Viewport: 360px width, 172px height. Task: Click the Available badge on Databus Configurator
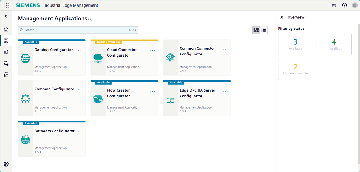pyautogui.click(x=31, y=42)
